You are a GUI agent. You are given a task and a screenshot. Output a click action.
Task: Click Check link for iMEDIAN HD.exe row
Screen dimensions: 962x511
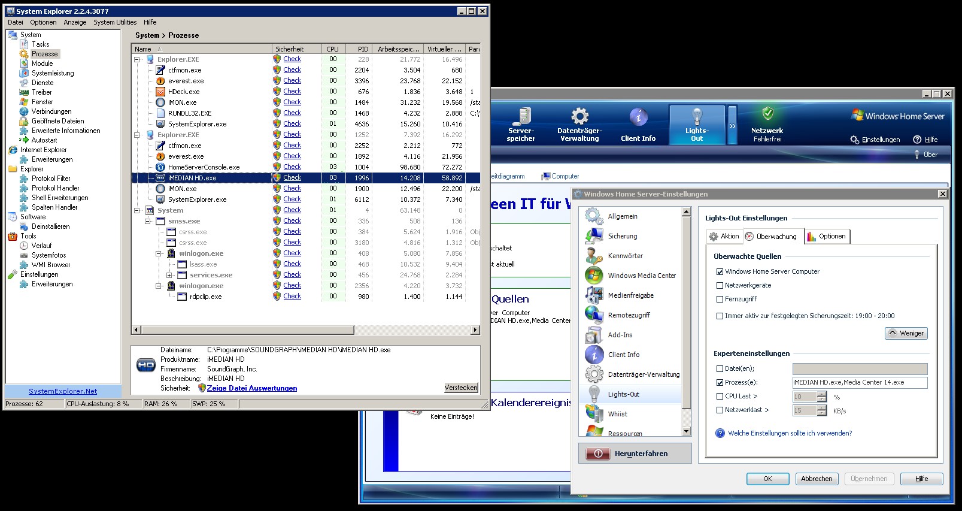[292, 178]
